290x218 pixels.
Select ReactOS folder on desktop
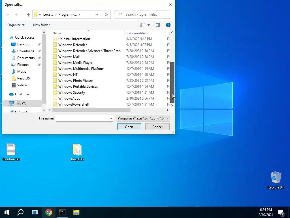point(77,152)
